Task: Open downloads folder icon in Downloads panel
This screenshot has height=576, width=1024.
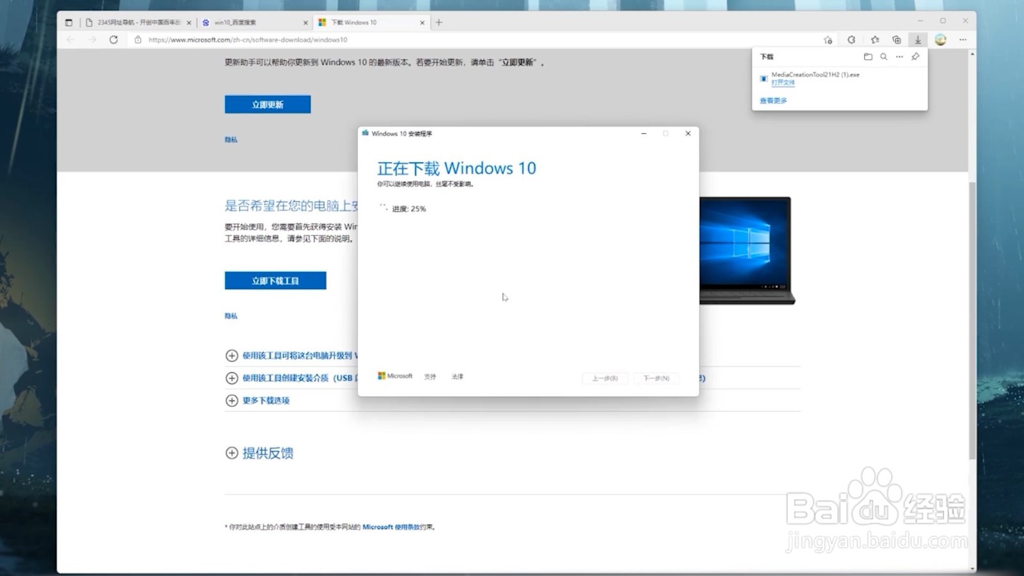Action: click(868, 56)
